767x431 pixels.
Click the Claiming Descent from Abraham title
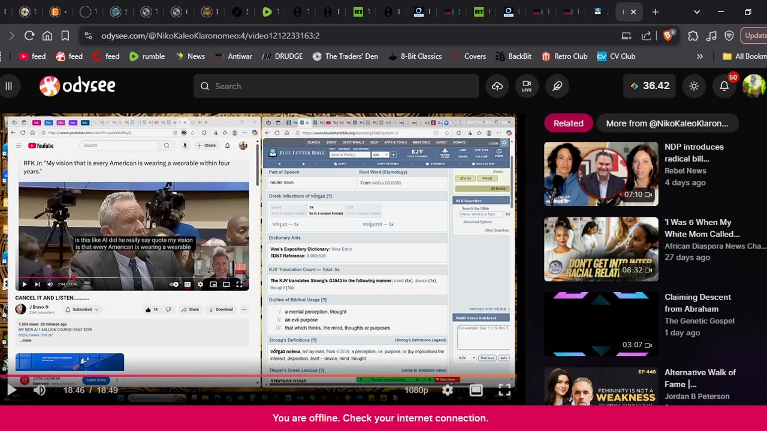(x=697, y=303)
